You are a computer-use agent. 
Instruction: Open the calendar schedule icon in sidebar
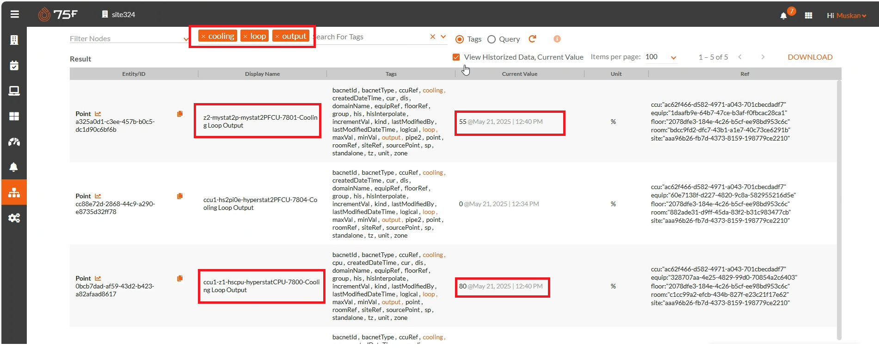[14, 66]
